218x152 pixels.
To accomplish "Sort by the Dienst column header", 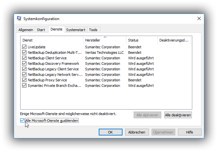I will pos(52,40).
